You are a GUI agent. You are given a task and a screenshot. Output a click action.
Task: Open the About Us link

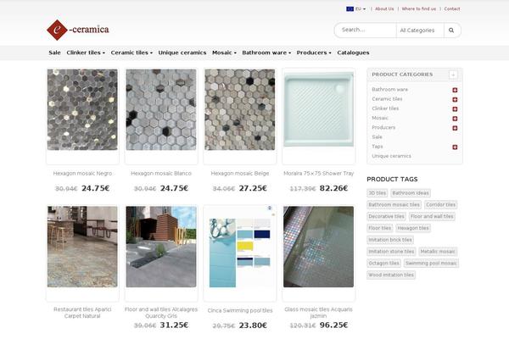384,8
